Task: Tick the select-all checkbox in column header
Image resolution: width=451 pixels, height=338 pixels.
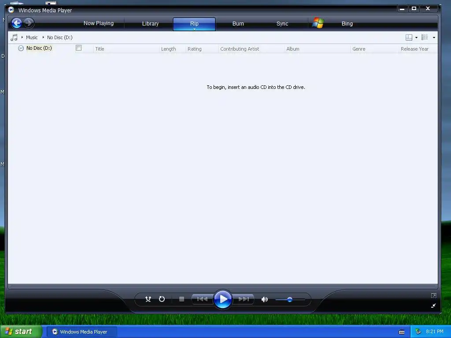Action: coord(78,48)
